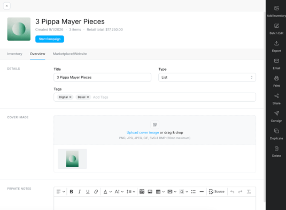
Task: Insert a bulleted list in notes
Action: pyautogui.click(x=194, y=192)
